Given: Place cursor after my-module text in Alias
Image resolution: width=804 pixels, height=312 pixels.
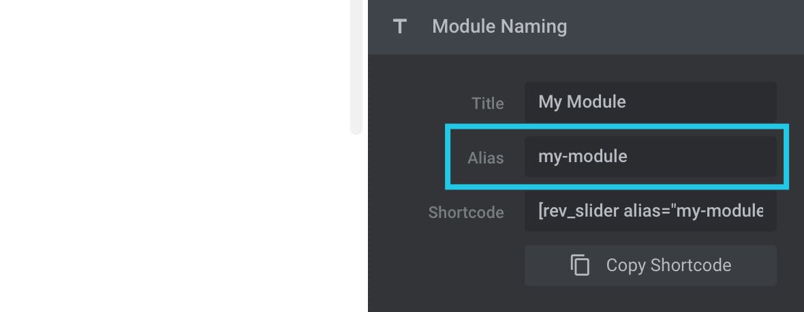Looking at the screenshot, I should tap(629, 156).
